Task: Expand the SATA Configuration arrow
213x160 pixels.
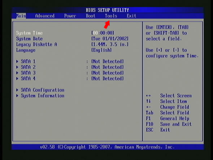Action: [x=17, y=90]
